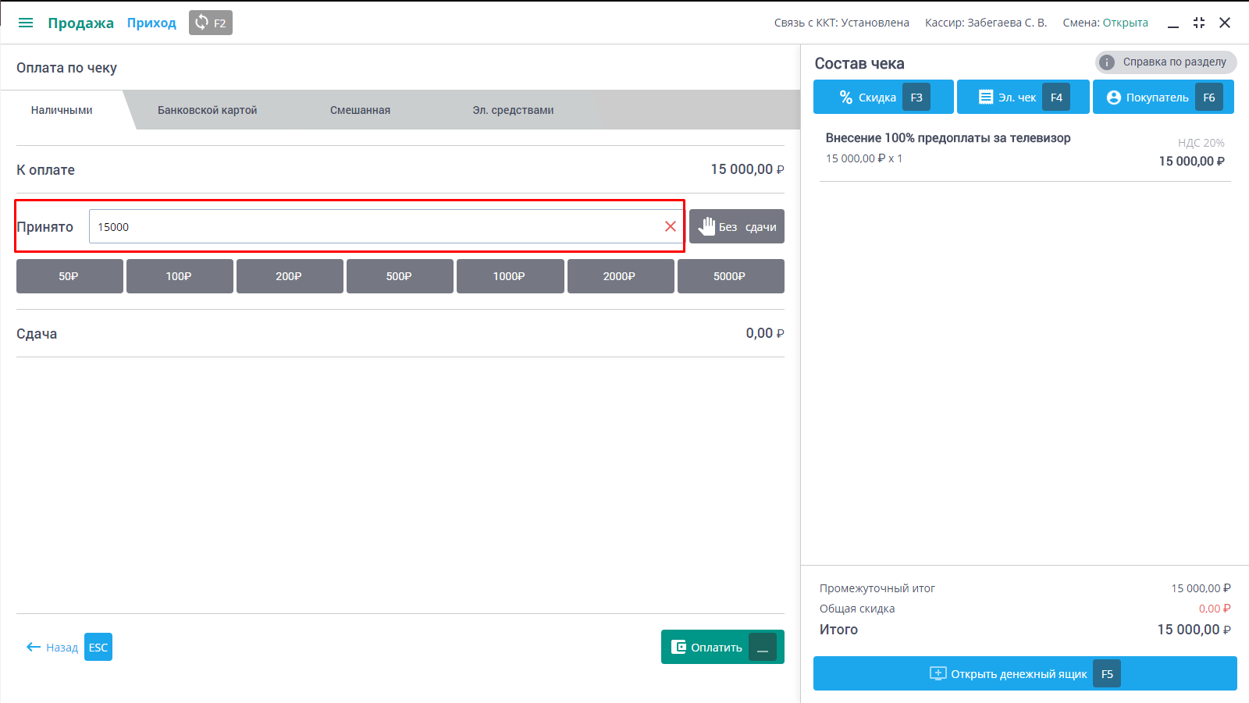Open Справка по разделу help
1249x703 pixels.
[1166, 62]
